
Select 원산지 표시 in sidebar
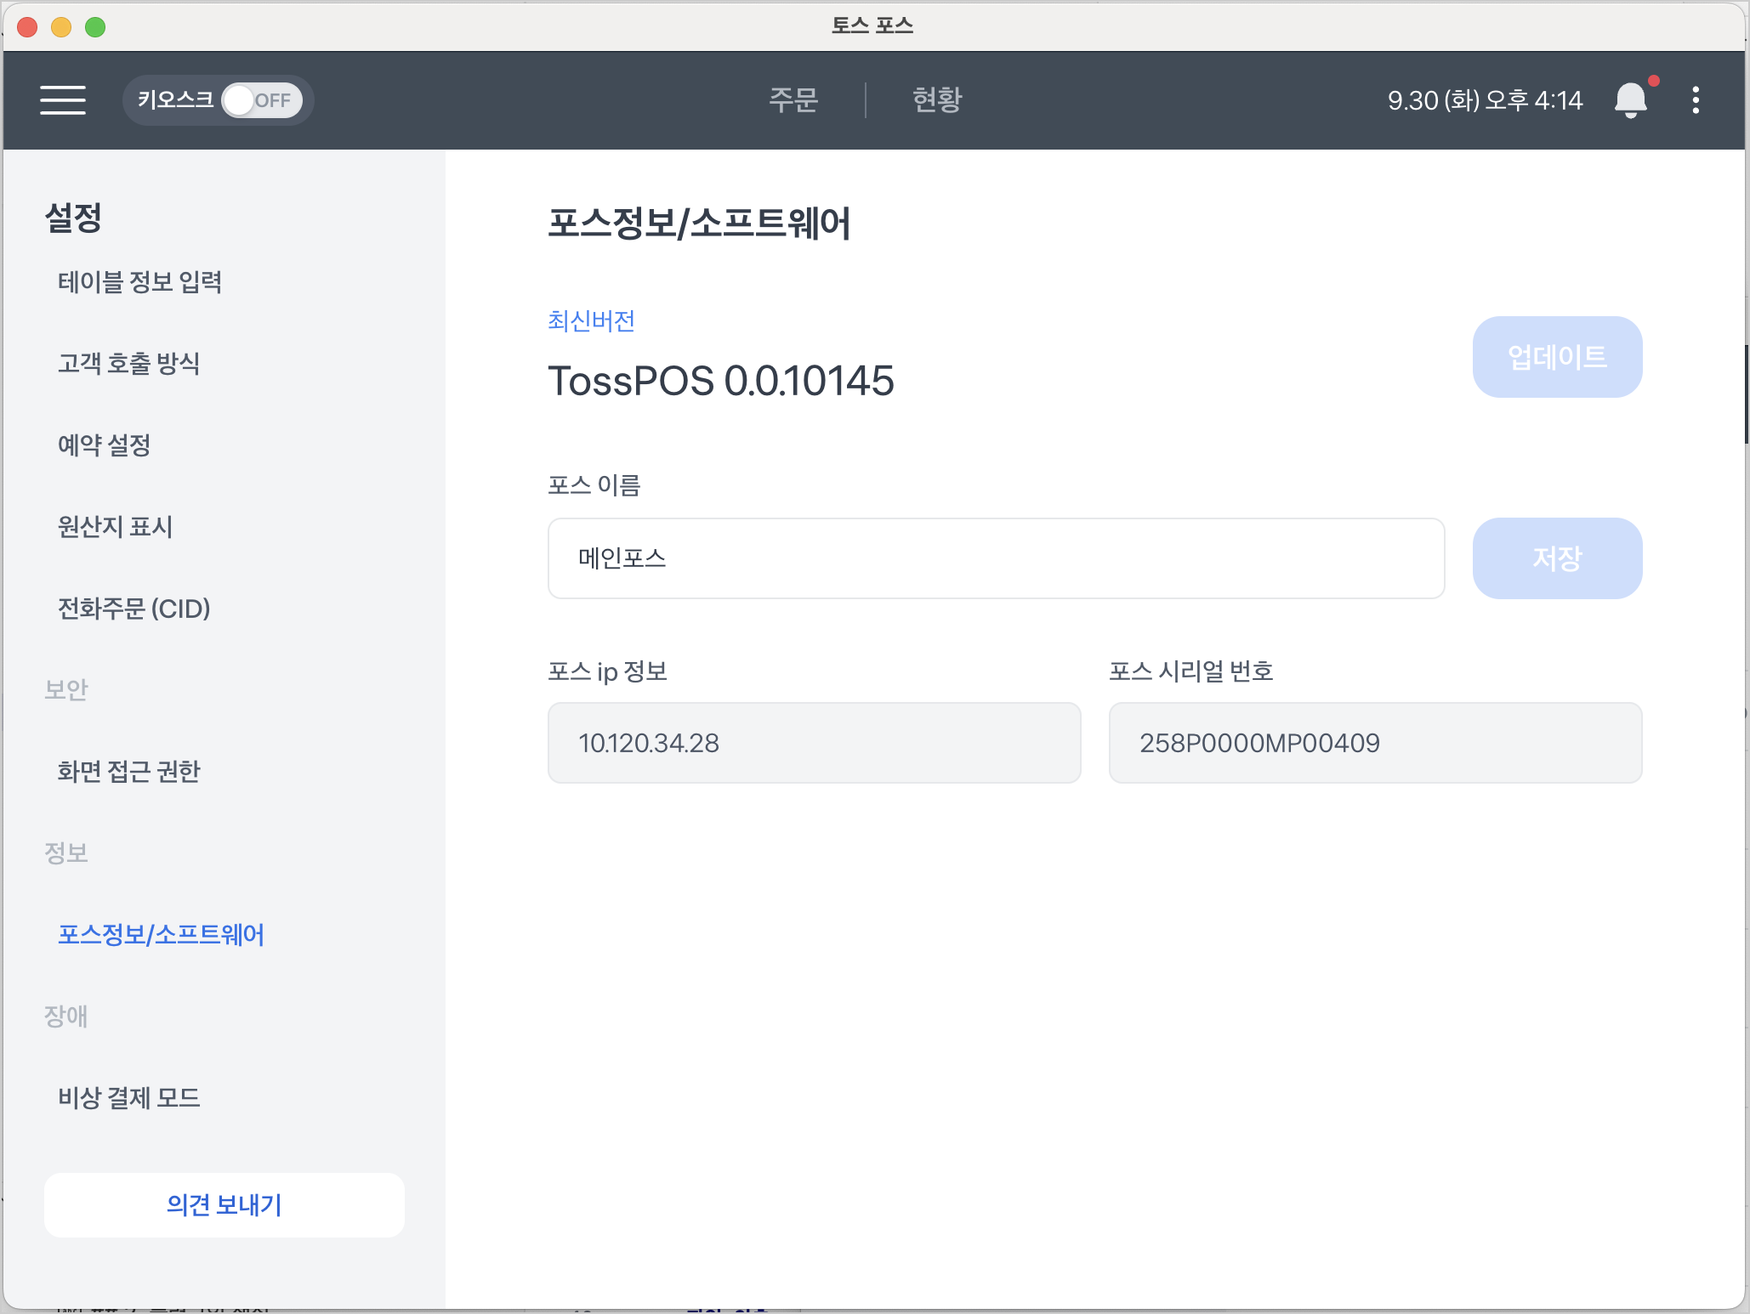click(x=115, y=527)
